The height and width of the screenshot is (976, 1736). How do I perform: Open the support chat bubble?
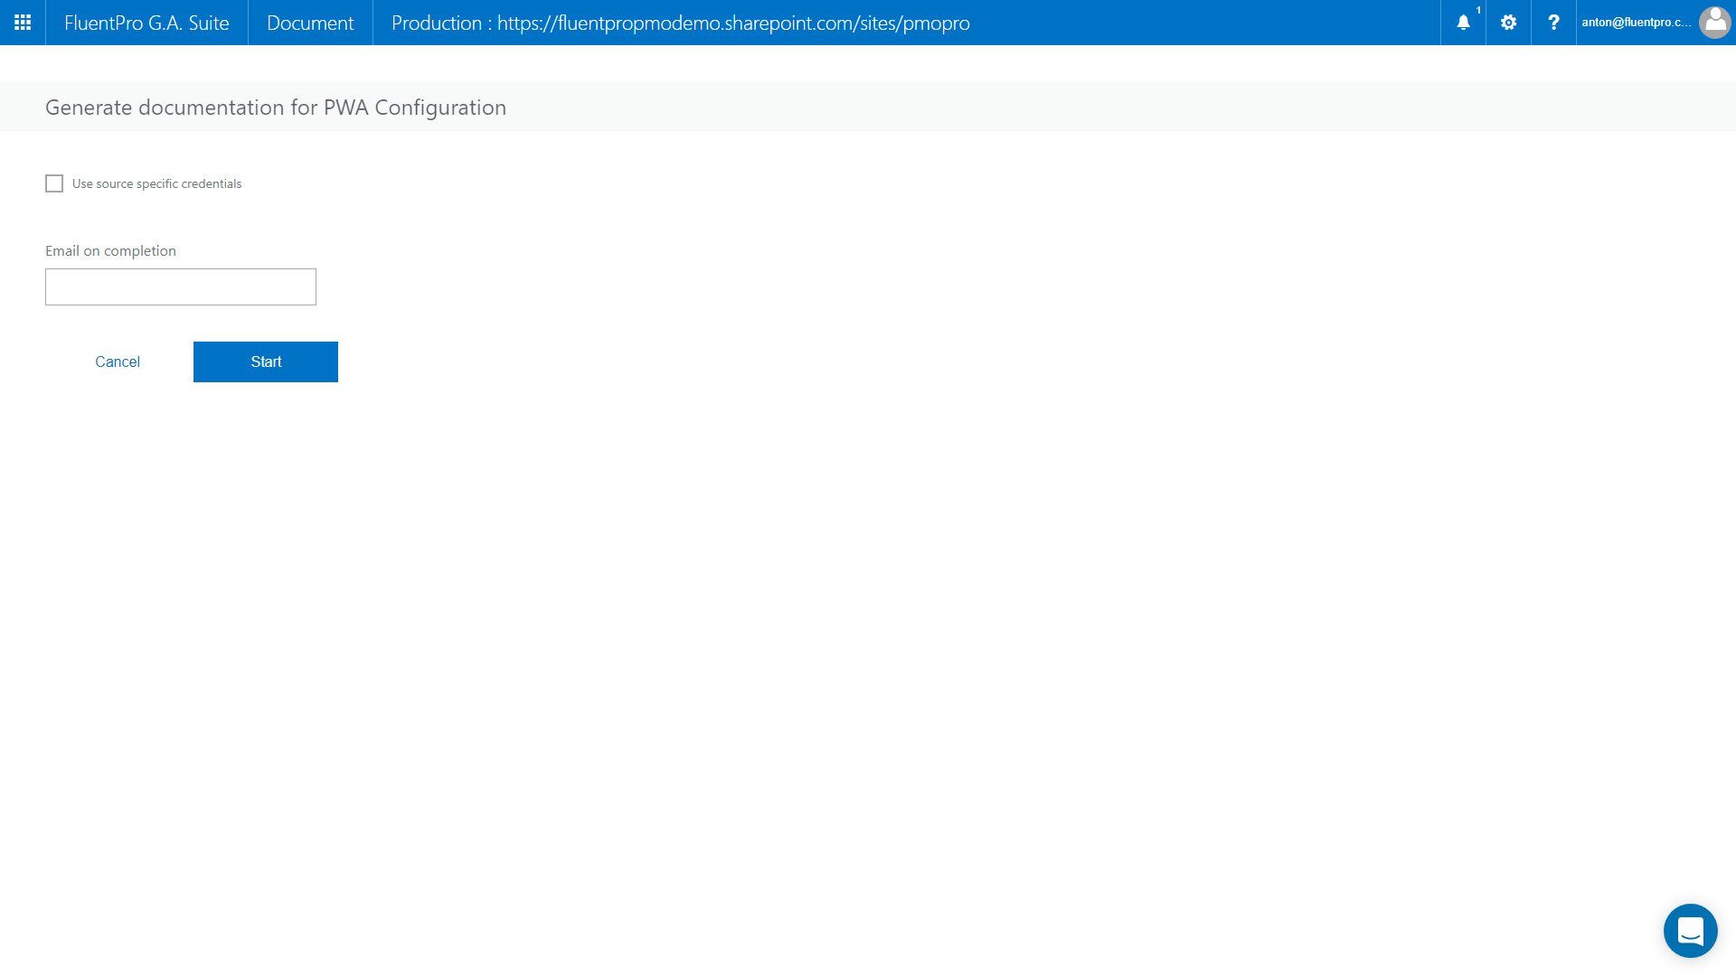click(1690, 930)
